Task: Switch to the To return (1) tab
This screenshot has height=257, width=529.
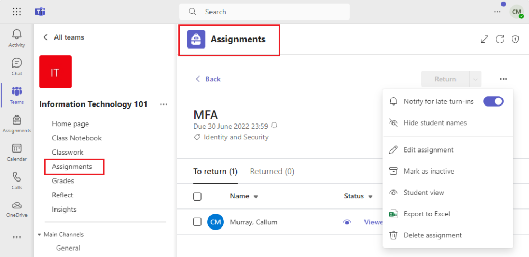Action: 215,172
